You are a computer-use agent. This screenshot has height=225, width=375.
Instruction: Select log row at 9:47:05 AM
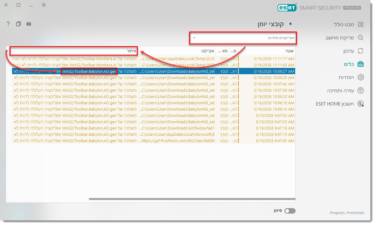(154, 141)
